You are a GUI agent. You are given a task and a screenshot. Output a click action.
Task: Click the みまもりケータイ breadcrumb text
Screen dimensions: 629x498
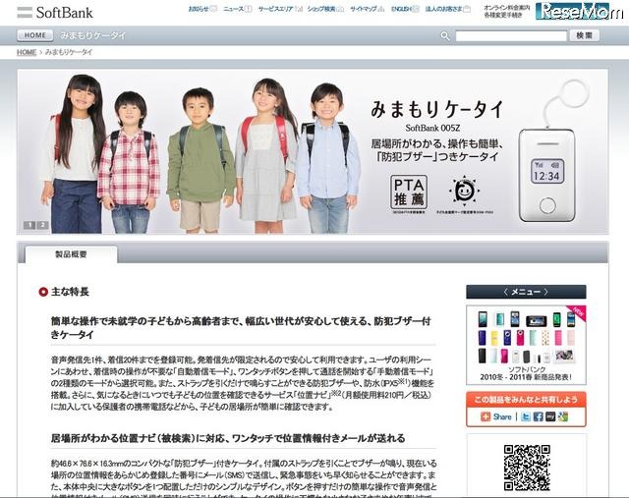69,52
